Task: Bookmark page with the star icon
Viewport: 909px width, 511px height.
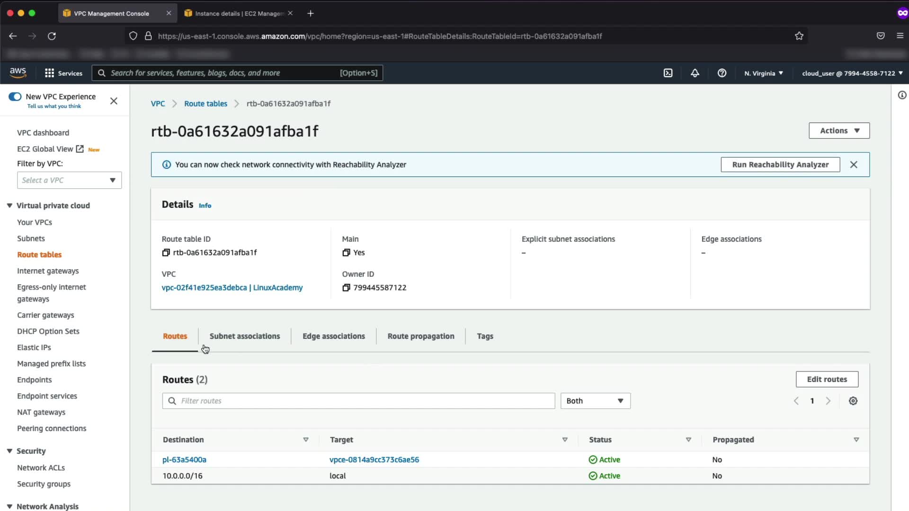Action: (x=799, y=36)
